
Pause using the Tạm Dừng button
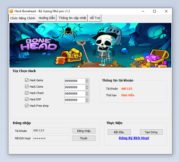151,132
